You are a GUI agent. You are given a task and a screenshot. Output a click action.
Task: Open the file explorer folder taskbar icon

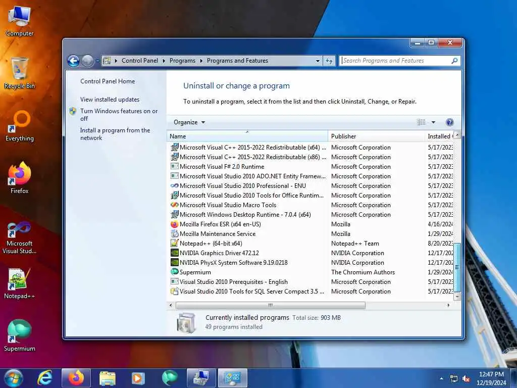108,378
